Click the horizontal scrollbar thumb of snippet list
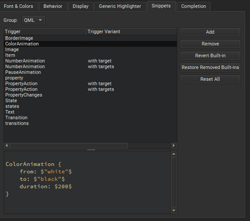Viewport: 250px width, 221px height. click(69, 145)
